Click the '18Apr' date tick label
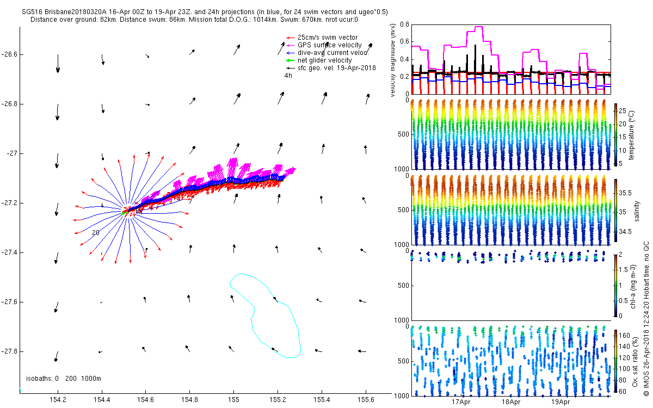The image size is (653, 408). [511, 403]
